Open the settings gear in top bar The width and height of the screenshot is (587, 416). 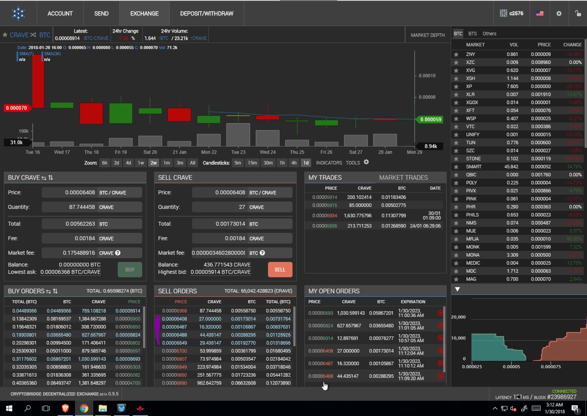pos(559,13)
